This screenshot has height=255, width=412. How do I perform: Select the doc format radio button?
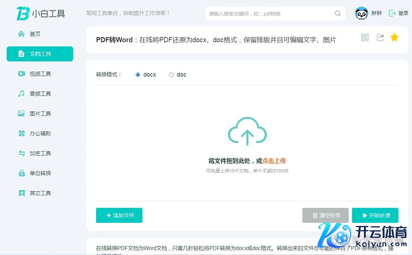click(x=172, y=75)
